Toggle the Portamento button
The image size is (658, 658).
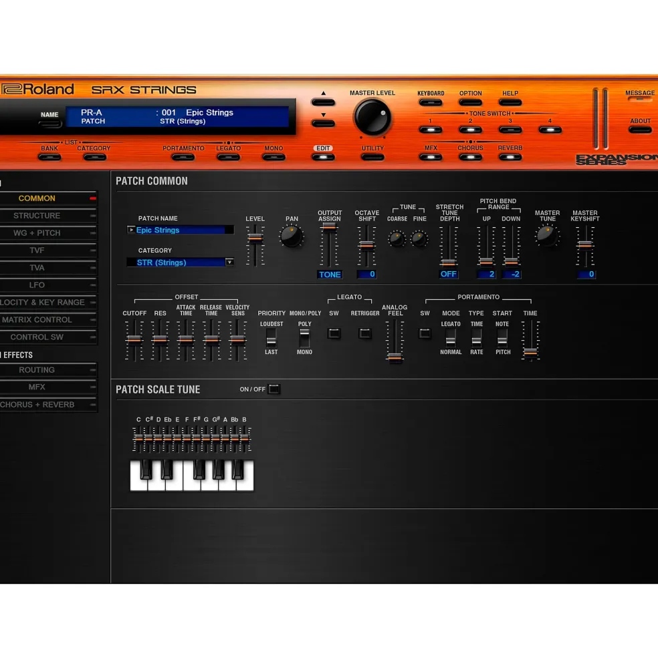[x=183, y=158]
